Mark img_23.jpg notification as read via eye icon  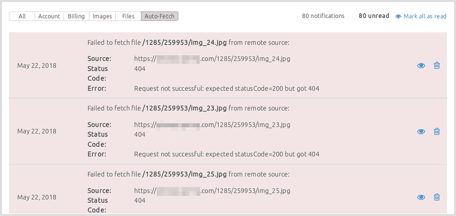tap(421, 132)
